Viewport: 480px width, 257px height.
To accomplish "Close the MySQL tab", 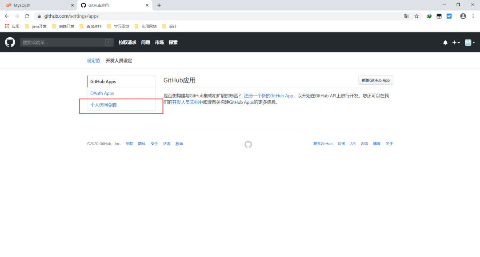I will click(x=72, y=5).
